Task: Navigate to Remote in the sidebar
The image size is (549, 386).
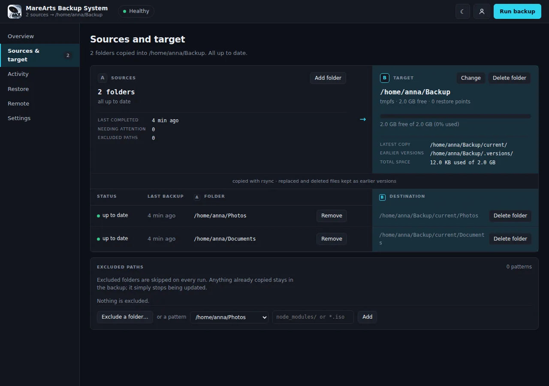Action: (39, 104)
